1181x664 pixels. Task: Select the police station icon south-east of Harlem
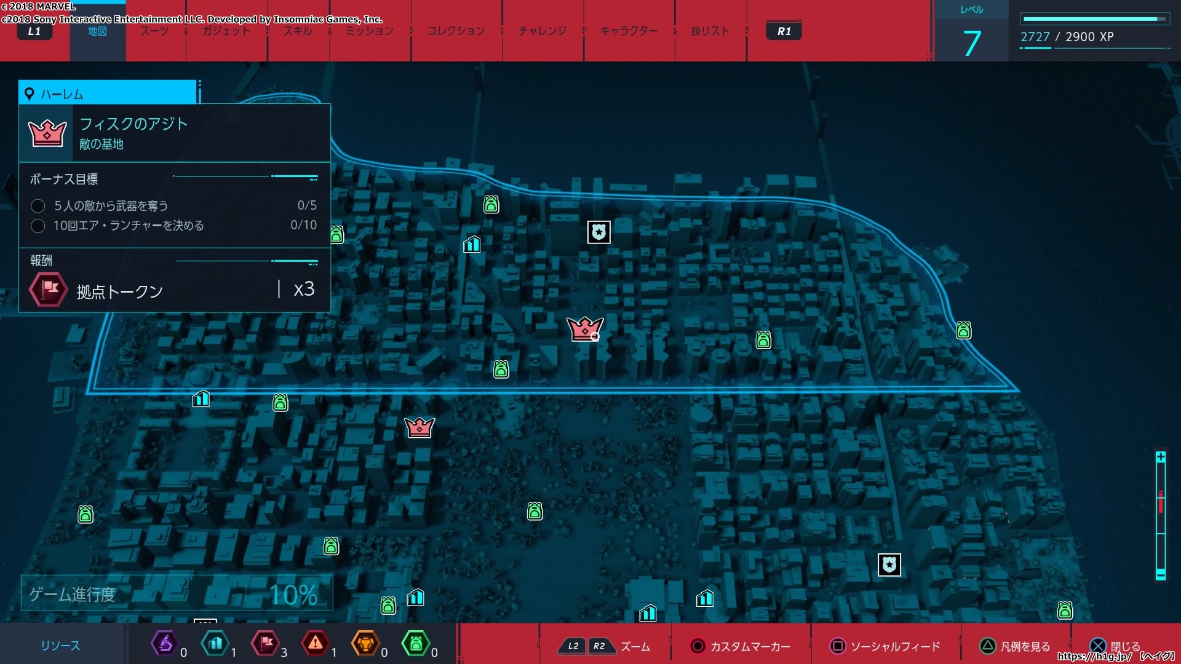tap(889, 564)
